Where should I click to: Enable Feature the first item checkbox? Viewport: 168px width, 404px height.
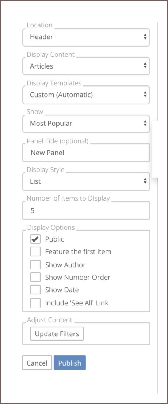click(35, 251)
